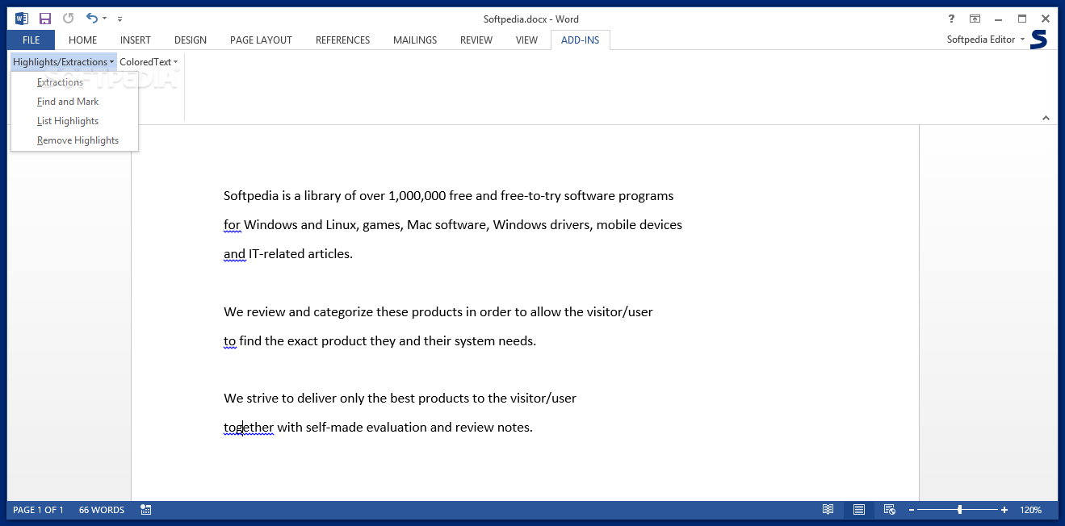Image resolution: width=1065 pixels, height=526 pixels.
Task: Click the underlined word 'and' before IT-related
Action: [234, 254]
